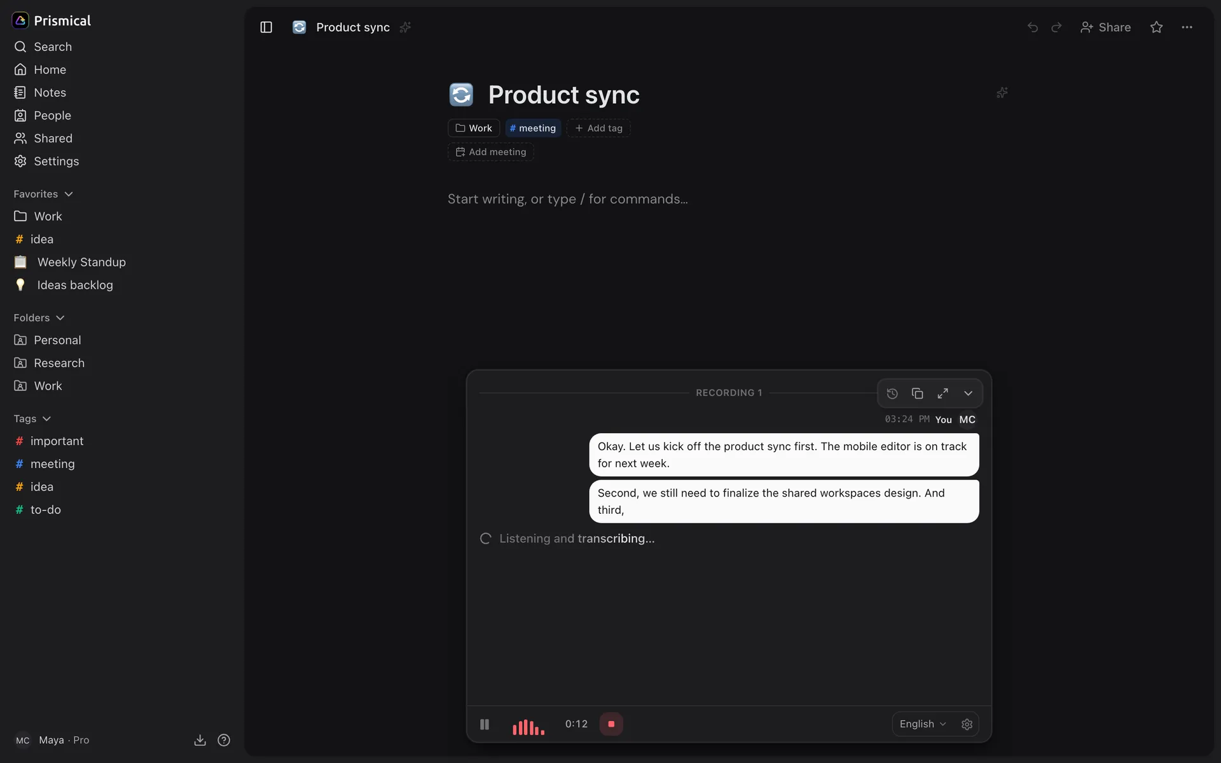Click the Share button
1221x763 pixels.
point(1105,27)
